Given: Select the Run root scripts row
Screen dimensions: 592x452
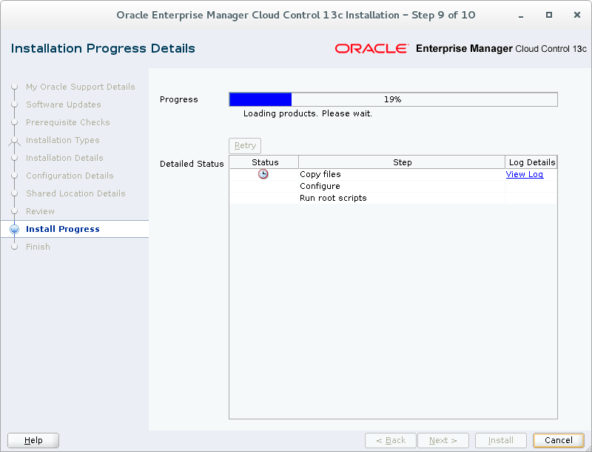Looking at the screenshot, I should (x=393, y=198).
